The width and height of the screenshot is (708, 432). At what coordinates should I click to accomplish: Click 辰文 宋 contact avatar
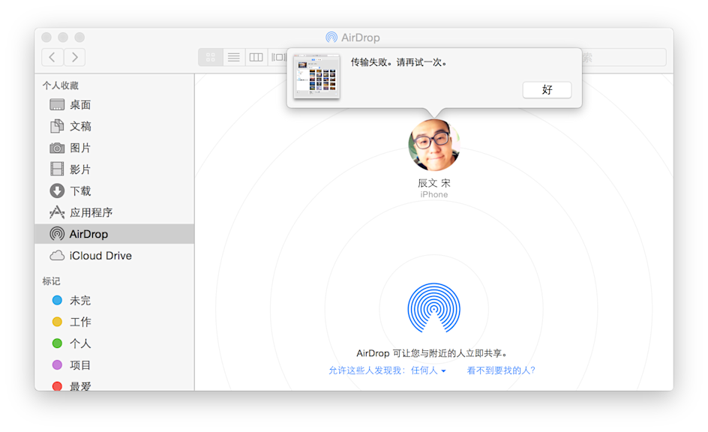(x=434, y=145)
